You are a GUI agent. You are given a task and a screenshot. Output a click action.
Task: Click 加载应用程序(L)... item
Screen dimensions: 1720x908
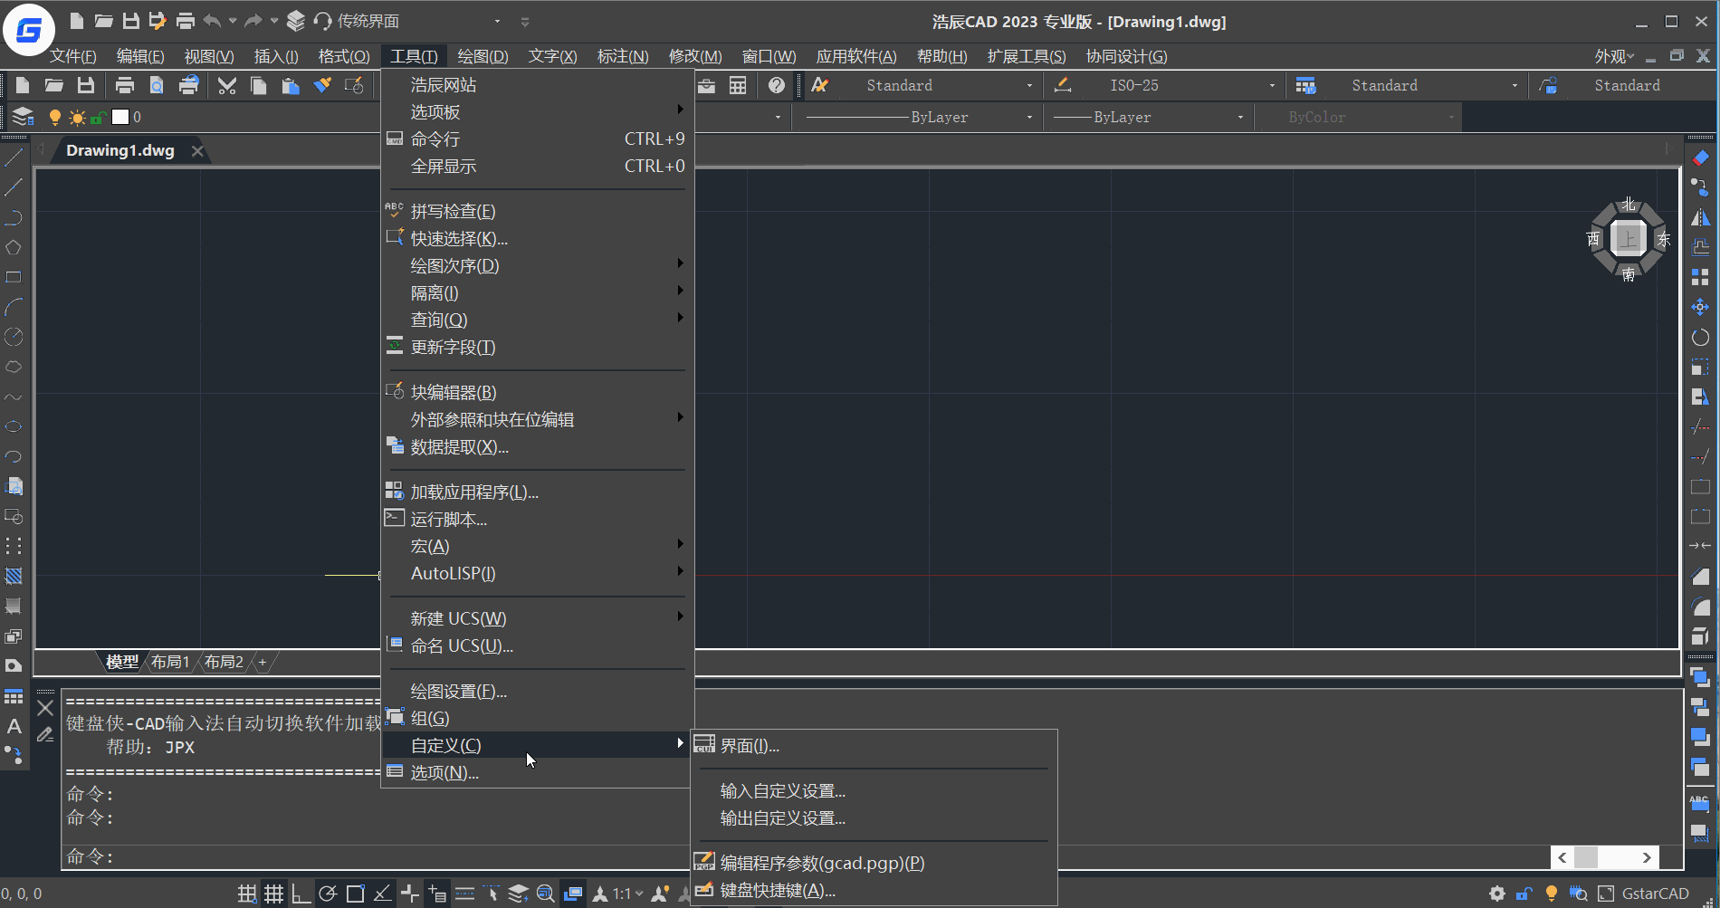(538, 492)
